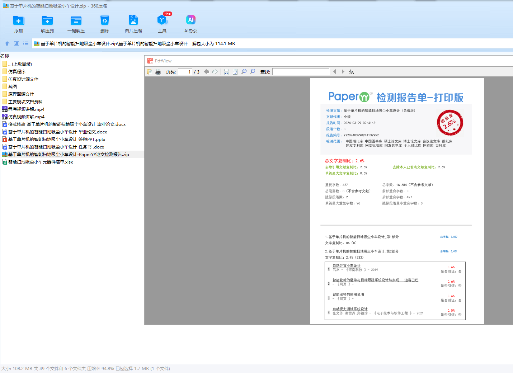513x373 pixels.
Task: Select the 仿真视频讲解.mp4 file
Action: [x=23, y=117]
